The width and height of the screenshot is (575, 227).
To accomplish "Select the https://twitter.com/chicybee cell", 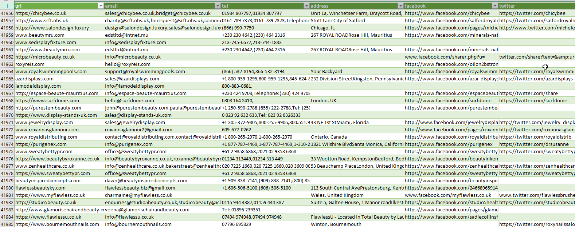I will (537, 13).
